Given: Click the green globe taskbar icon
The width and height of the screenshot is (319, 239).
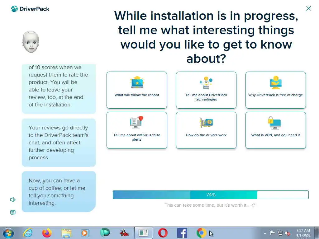Looking at the screenshot, I should (105, 233).
